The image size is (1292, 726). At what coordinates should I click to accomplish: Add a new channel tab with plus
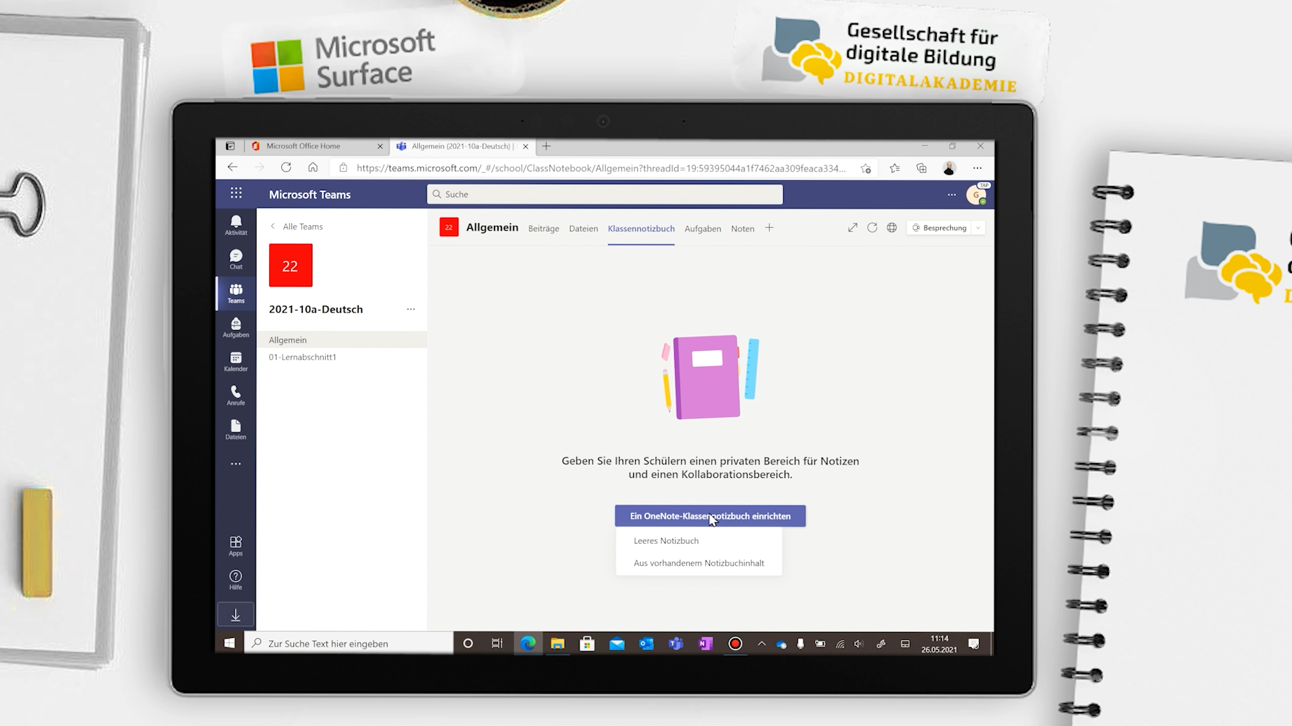769,228
